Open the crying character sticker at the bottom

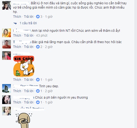[x=24, y=120]
